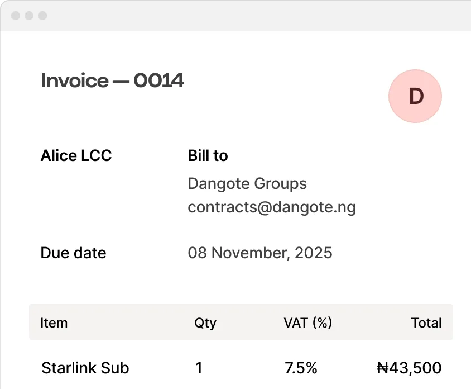This screenshot has width=471, height=389.
Task: Click the VAT (%) column header
Action: coord(307,322)
